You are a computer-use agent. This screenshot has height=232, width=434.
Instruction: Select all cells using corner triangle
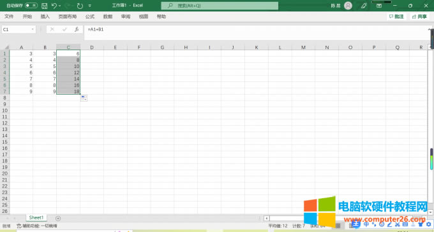6,47
